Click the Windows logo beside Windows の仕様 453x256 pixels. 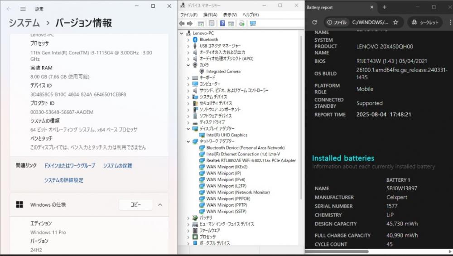click(x=19, y=204)
